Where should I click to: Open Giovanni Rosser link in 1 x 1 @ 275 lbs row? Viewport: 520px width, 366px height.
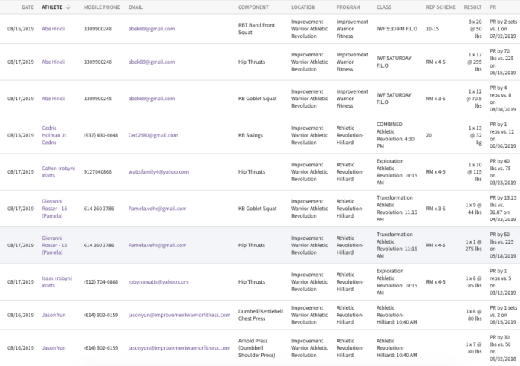(54, 245)
